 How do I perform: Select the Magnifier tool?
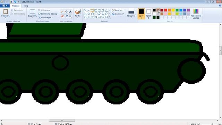pos(70,16)
